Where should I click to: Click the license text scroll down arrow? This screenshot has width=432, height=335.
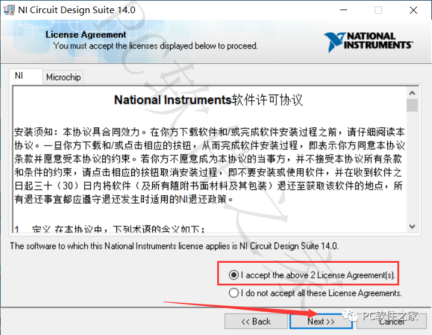pyautogui.click(x=412, y=227)
